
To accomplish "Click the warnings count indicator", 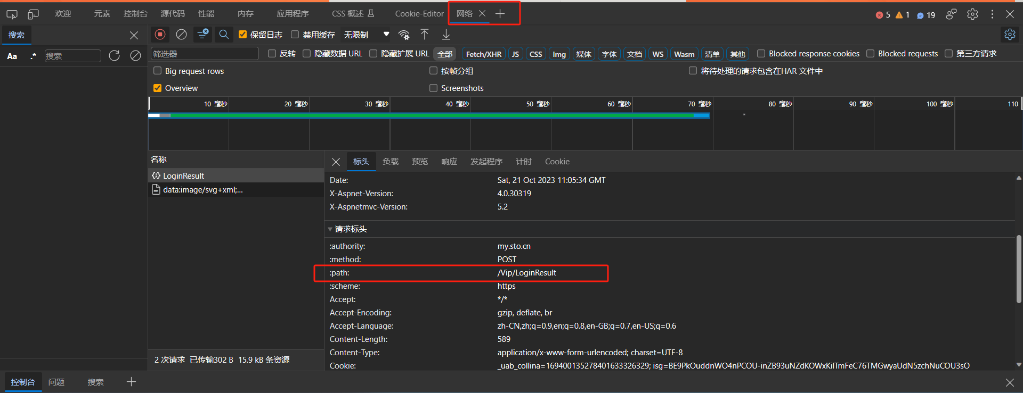I will coord(903,15).
